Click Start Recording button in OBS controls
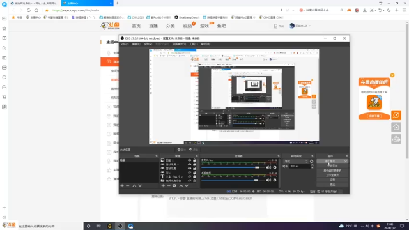This screenshot has width=409, height=230. (332, 166)
